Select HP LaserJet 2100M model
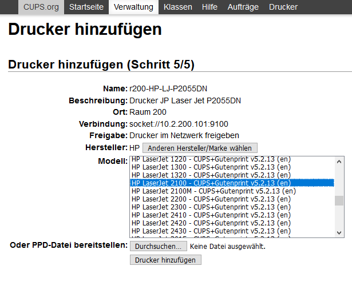The width and height of the screenshot is (352, 282). coord(232,191)
